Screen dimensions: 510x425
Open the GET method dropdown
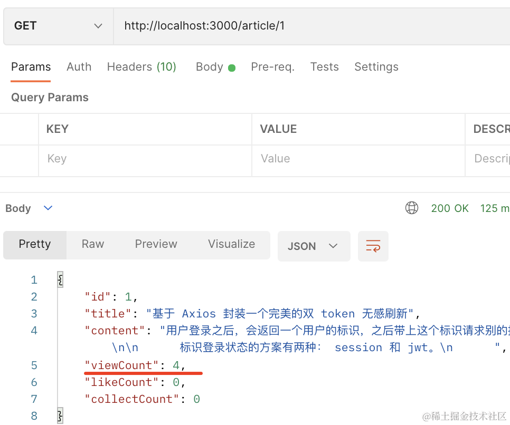click(58, 26)
